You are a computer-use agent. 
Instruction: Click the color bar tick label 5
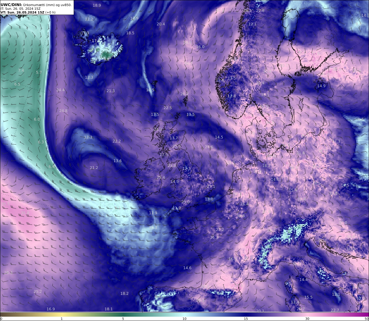tap(123, 319)
